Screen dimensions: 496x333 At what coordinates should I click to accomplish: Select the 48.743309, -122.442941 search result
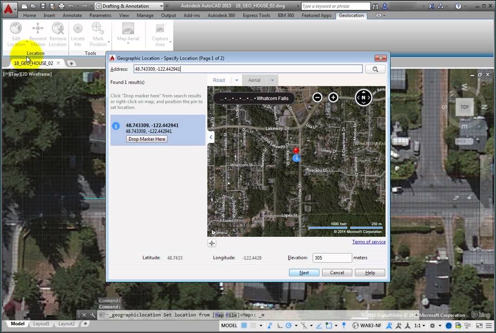[157, 130]
